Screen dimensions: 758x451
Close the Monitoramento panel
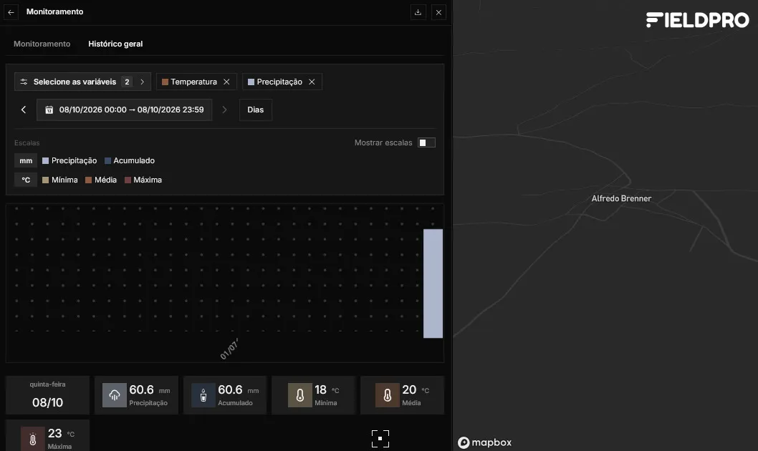coord(438,12)
